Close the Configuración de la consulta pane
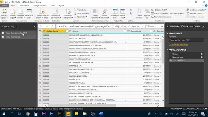The width and height of the screenshot is (208, 117). pyautogui.click(x=203, y=27)
